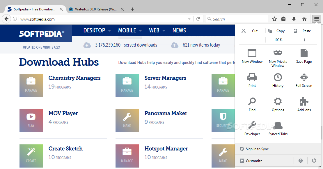Viewport: 323px width, 169px height.
Task: Show bookmarks list icon
Action: tap(283, 19)
